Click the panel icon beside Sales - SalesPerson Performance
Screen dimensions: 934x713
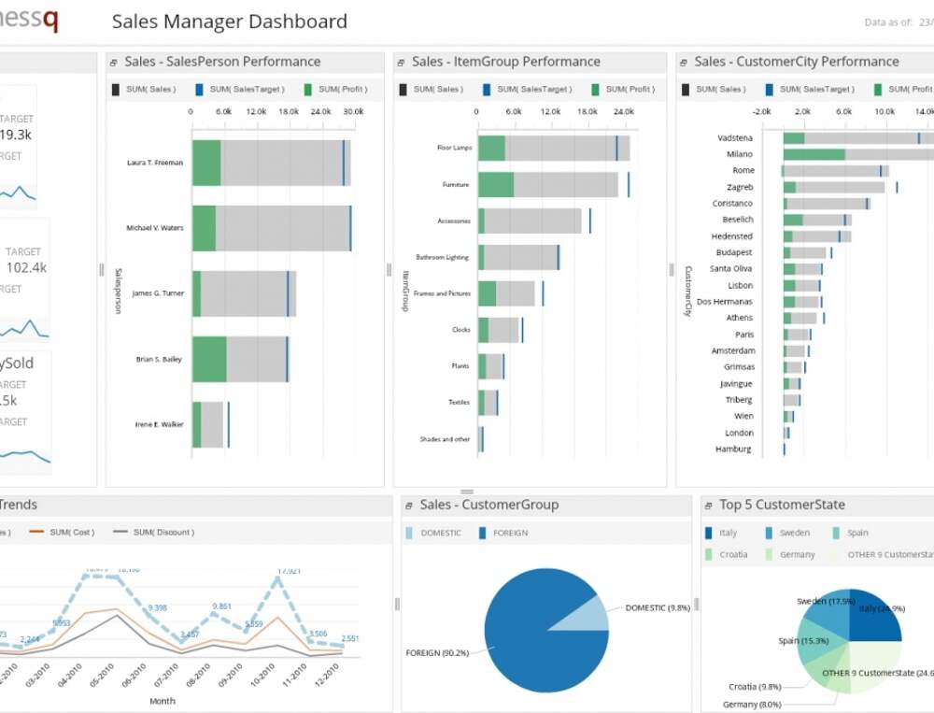(114, 63)
